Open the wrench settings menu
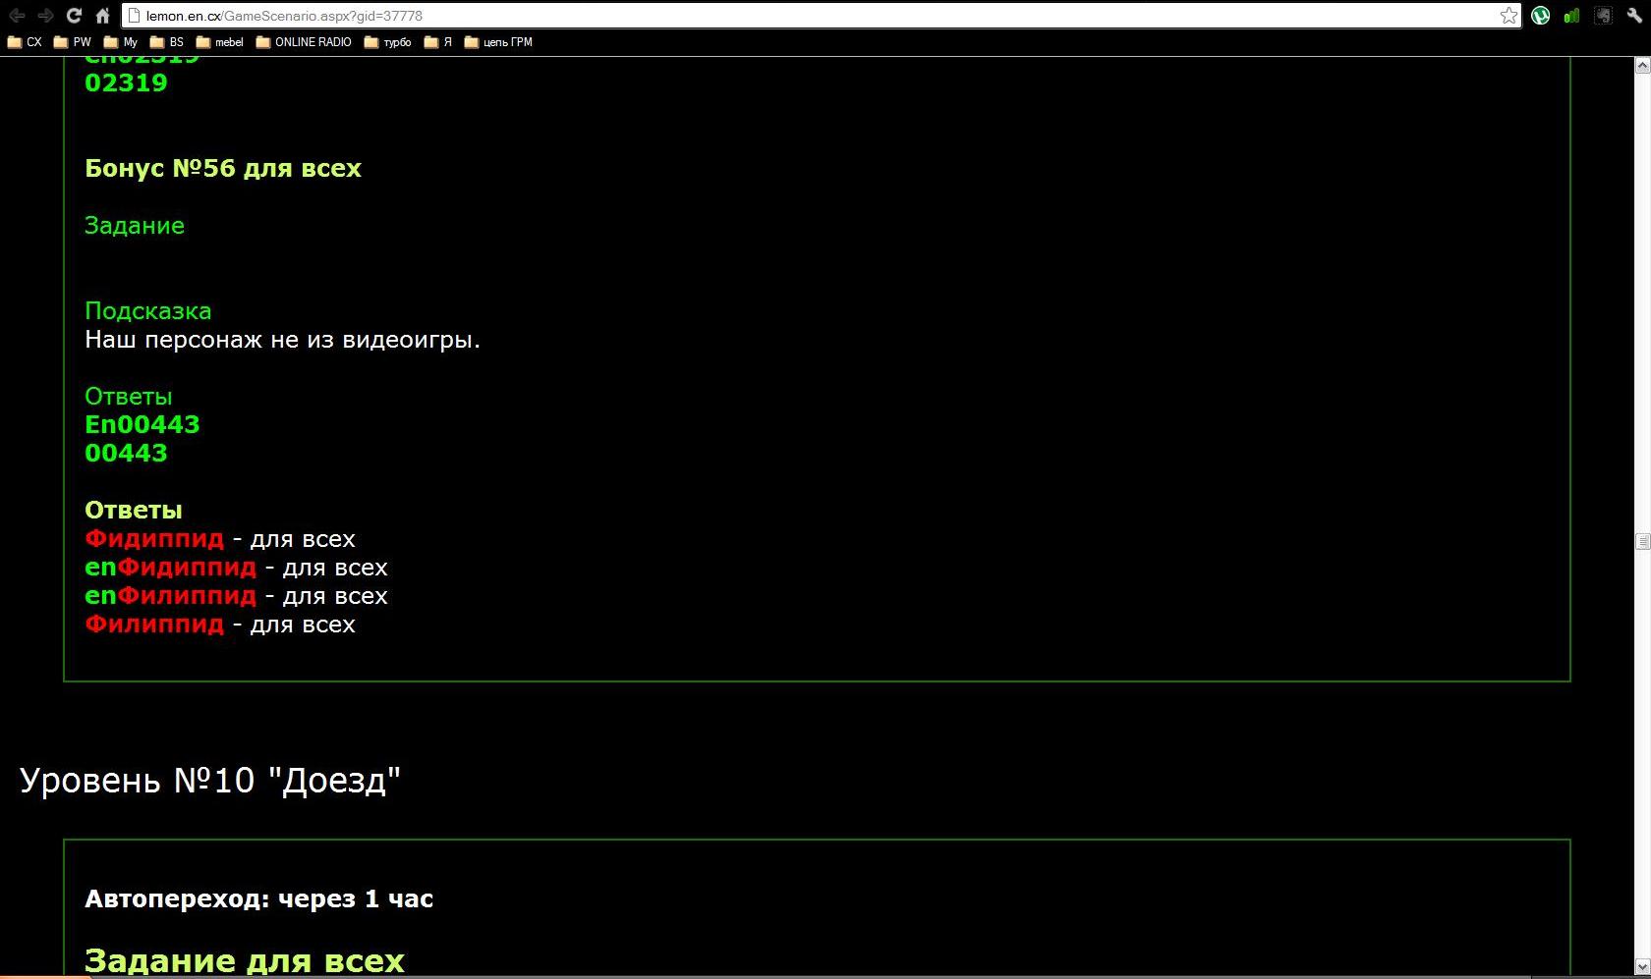 point(1634,16)
